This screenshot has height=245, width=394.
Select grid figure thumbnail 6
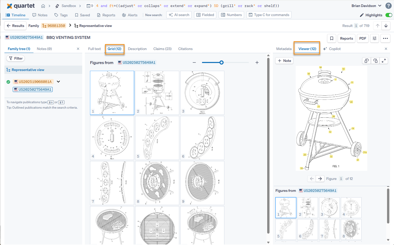tap(202, 138)
